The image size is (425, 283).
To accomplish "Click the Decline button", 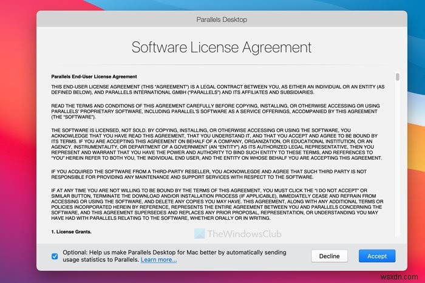I will click(329, 256).
